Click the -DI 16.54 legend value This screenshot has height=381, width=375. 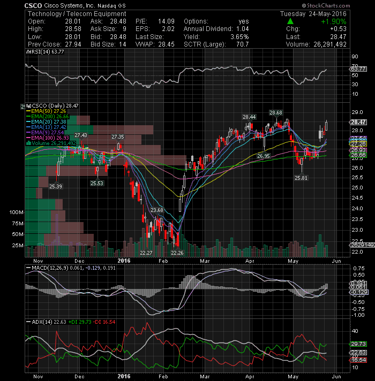pos(104,322)
